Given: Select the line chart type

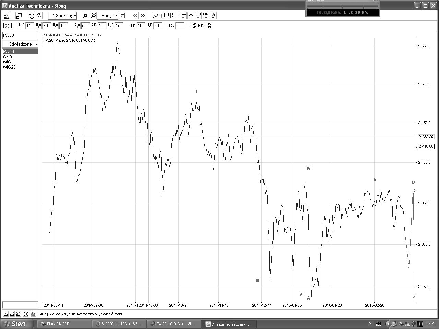Looking at the screenshot, I should [155, 15].
